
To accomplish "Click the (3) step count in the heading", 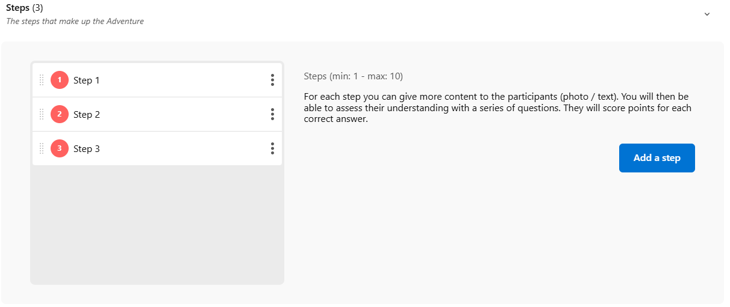I will (37, 8).
